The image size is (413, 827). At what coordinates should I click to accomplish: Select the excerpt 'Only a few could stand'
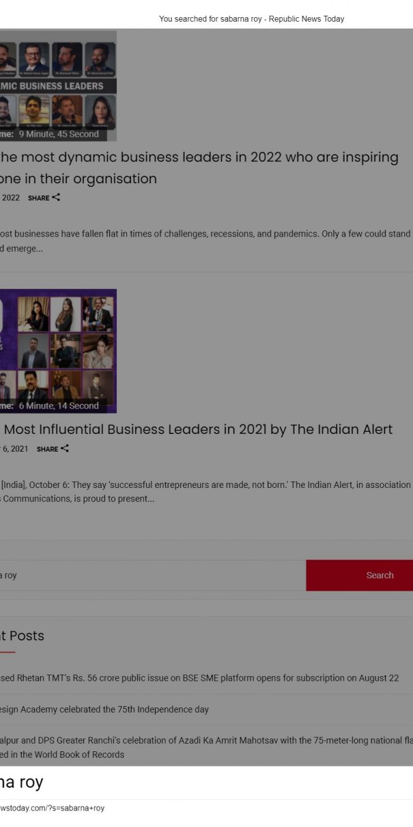(x=366, y=234)
